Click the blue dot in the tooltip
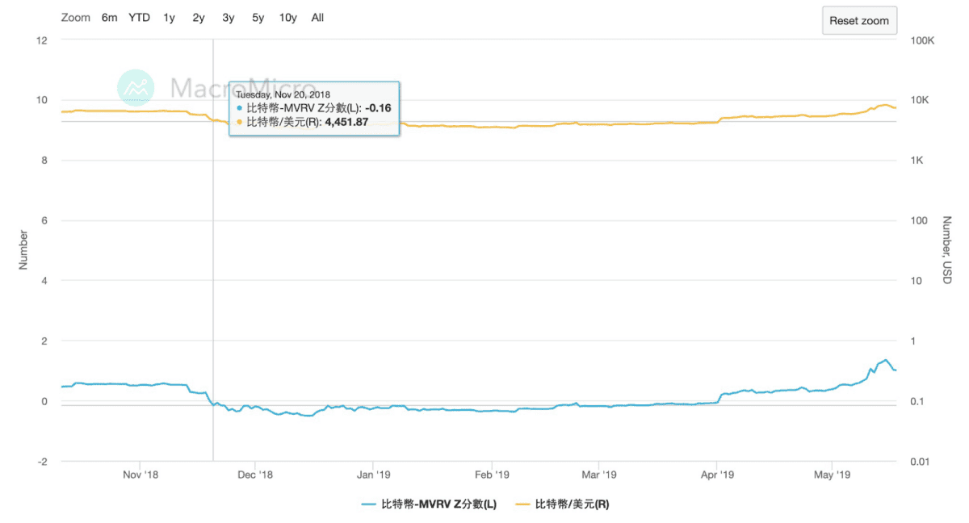The image size is (969, 523). (x=240, y=107)
